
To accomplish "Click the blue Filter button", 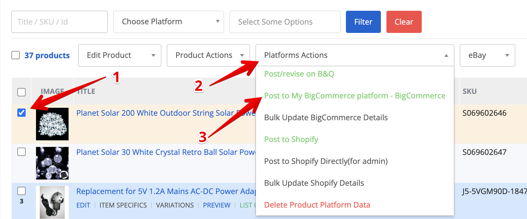I will point(363,22).
